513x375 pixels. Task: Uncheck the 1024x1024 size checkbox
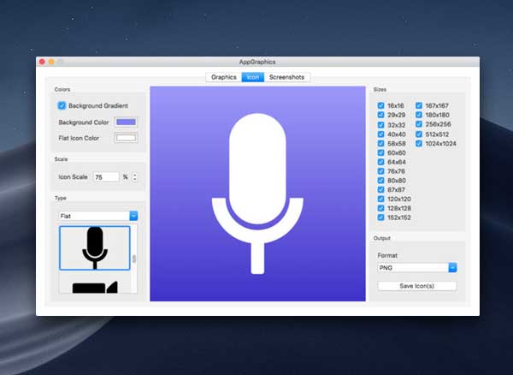pyautogui.click(x=419, y=144)
